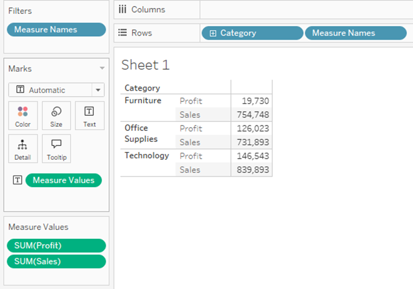The image size is (413, 289).
Task: Select the Technology row header
Action: tap(147, 156)
